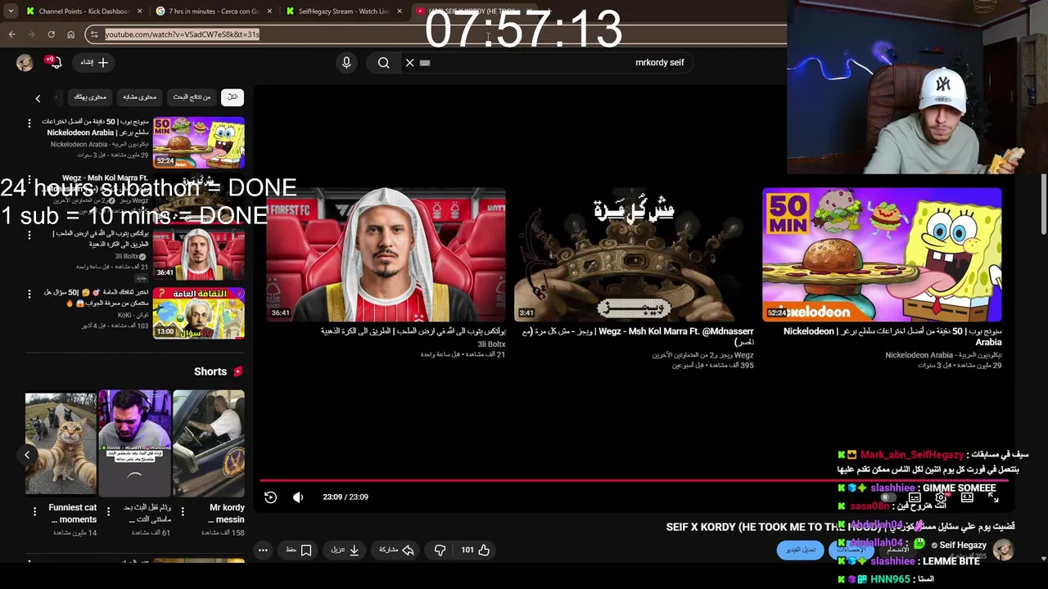Open the Seif Hegazy channel avatar

(1003, 549)
